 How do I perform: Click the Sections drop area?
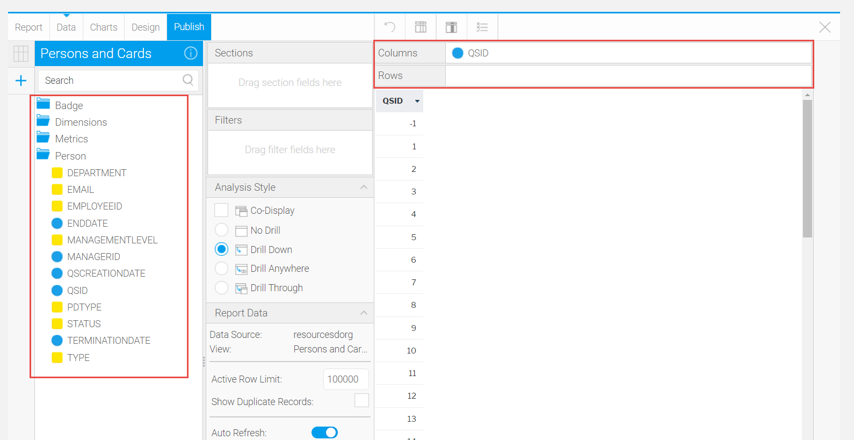290,85
